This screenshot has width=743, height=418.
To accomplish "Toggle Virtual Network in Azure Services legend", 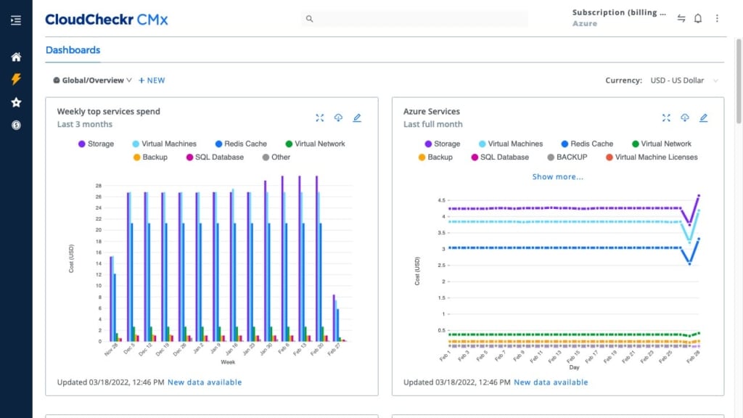I will coord(662,144).
